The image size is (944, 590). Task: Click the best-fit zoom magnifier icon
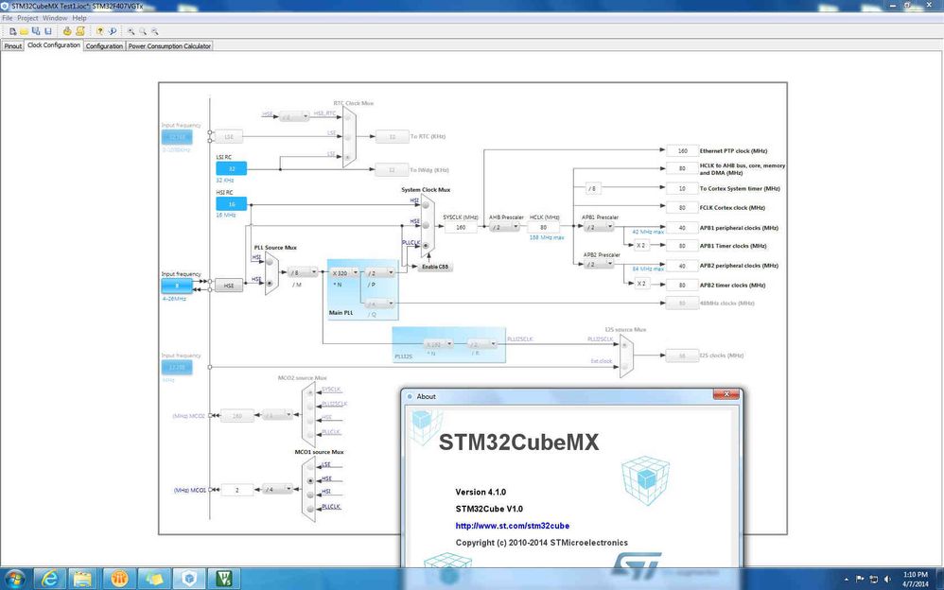click(x=143, y=30)
